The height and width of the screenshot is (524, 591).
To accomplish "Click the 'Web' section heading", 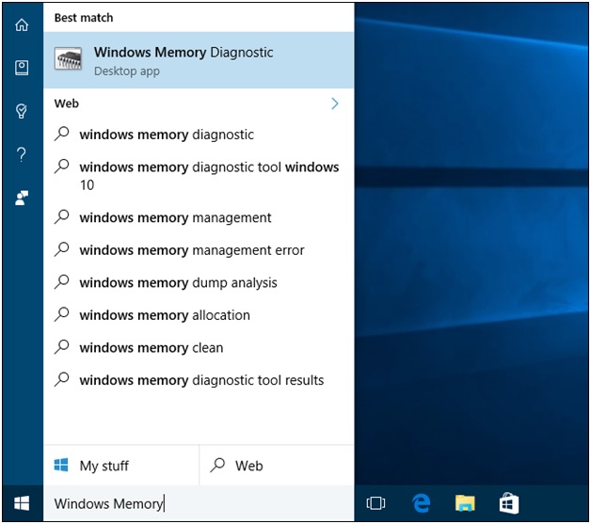I will click(x=66, y=103).
